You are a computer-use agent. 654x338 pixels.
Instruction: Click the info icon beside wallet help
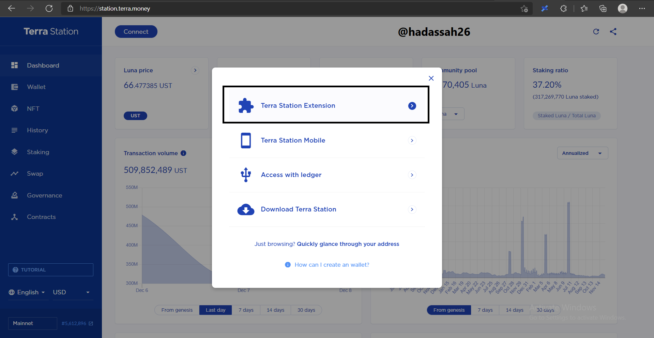(x=288, y=265)
